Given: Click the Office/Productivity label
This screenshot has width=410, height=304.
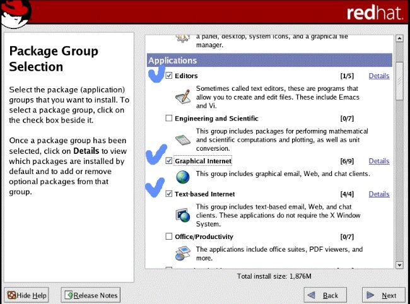Looking at the screenshot, I should [204, 237].
